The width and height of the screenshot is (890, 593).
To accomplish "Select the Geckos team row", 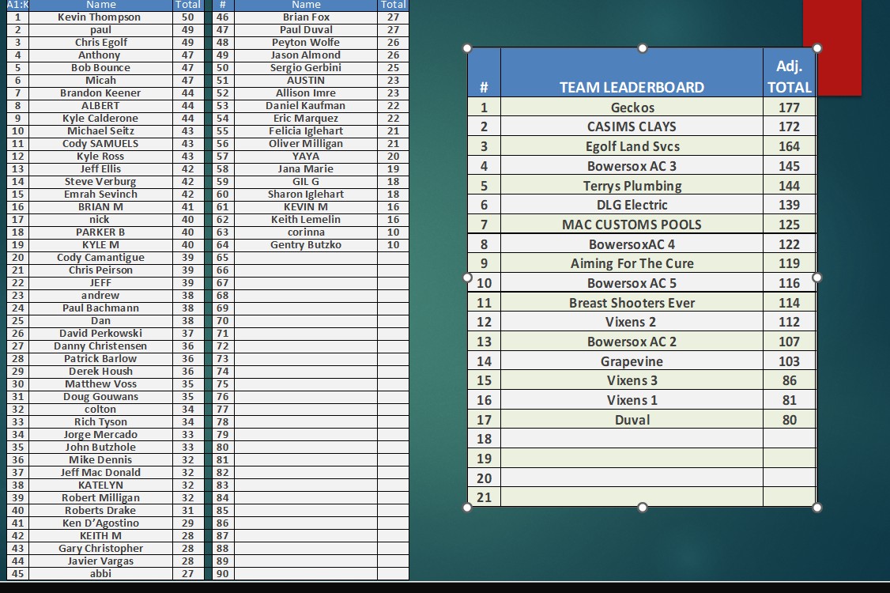I will (632, 108).
